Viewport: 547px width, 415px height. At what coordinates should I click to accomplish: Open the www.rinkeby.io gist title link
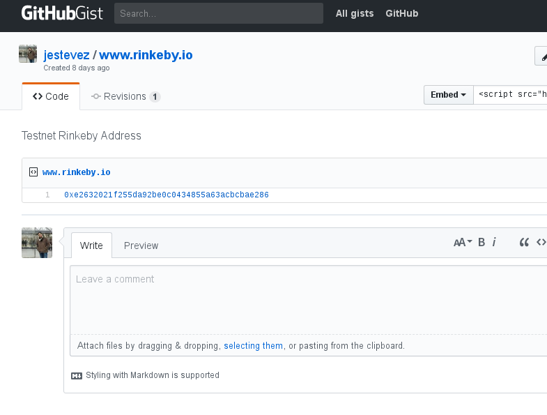coord(146,55)
